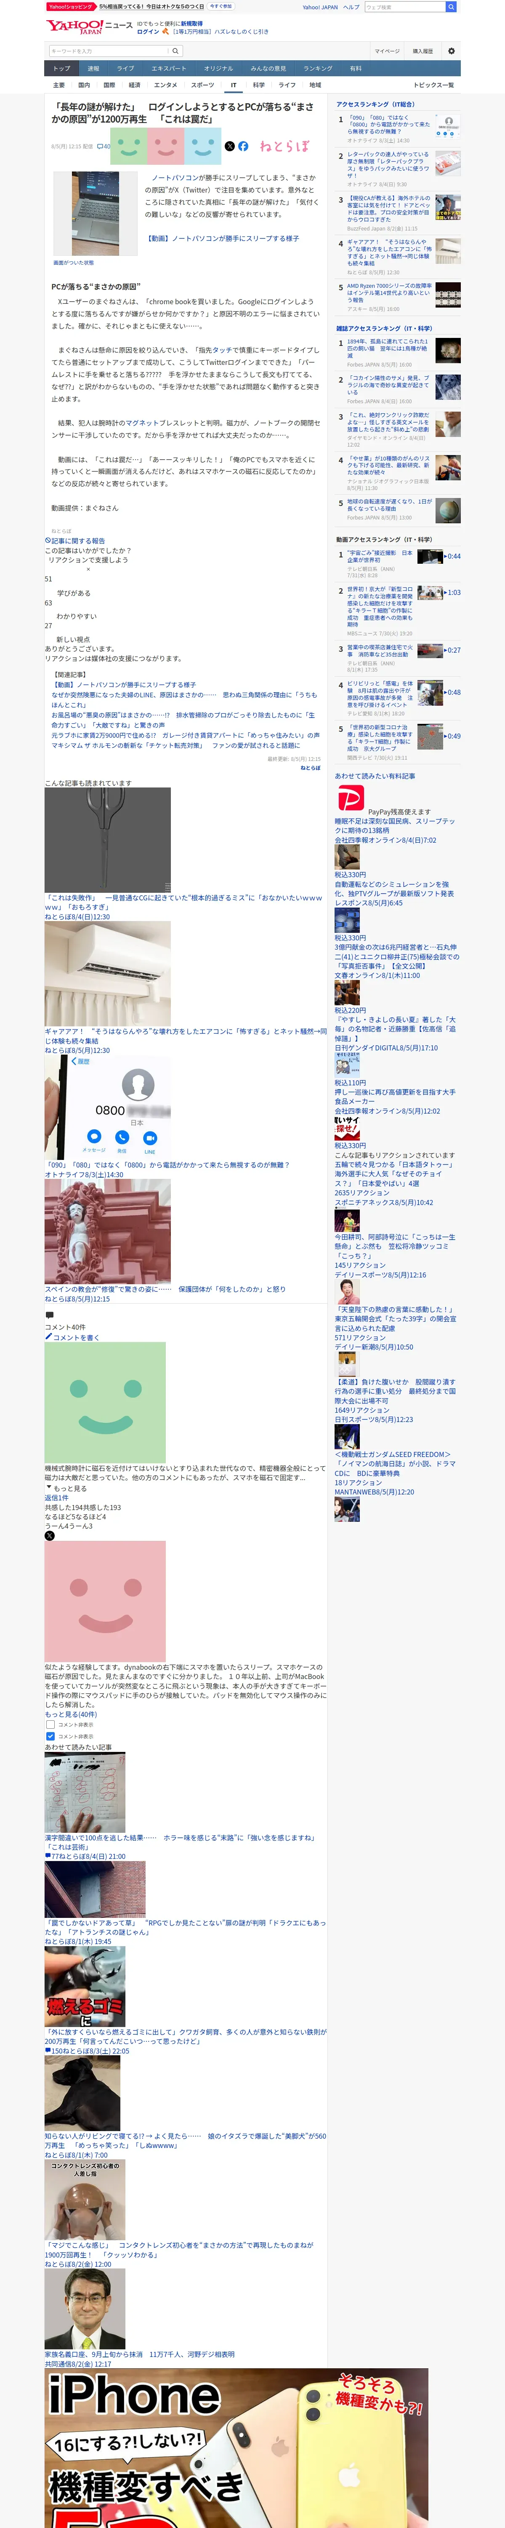
Task: Open settings gear icon in header
Action: point(451,51)
